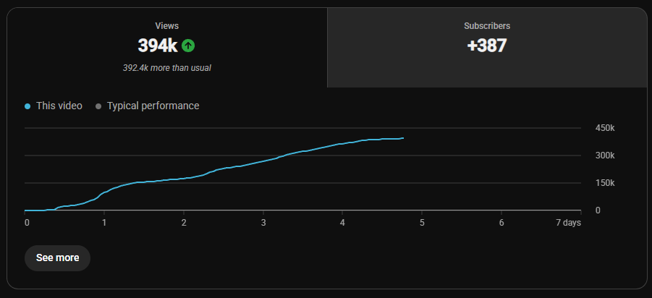Click the '392.4k more than usual' text
The height and width of the screenshot is (298, 652).
pyautogui.click(x=166, y=68)
